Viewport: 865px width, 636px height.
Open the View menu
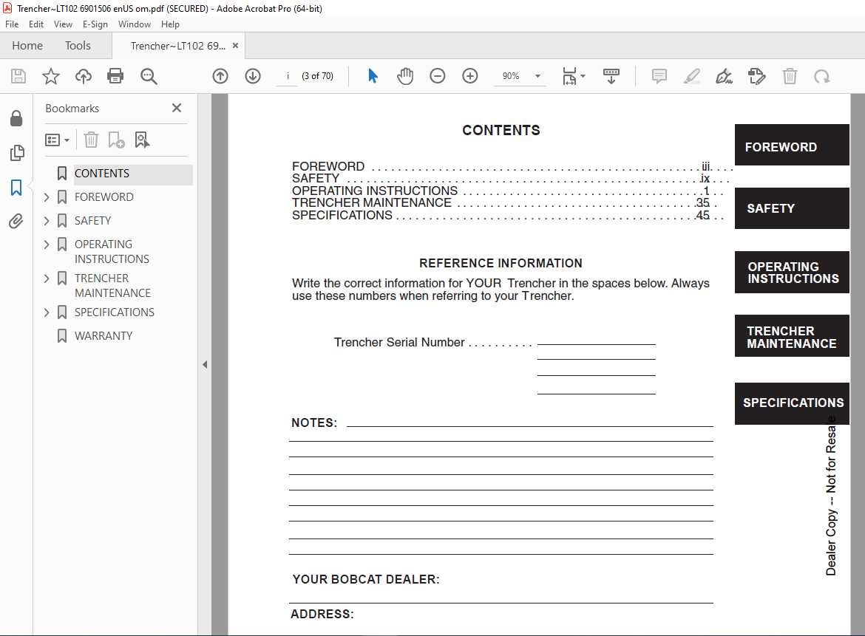pyautogui.click(x=63, y=24)
